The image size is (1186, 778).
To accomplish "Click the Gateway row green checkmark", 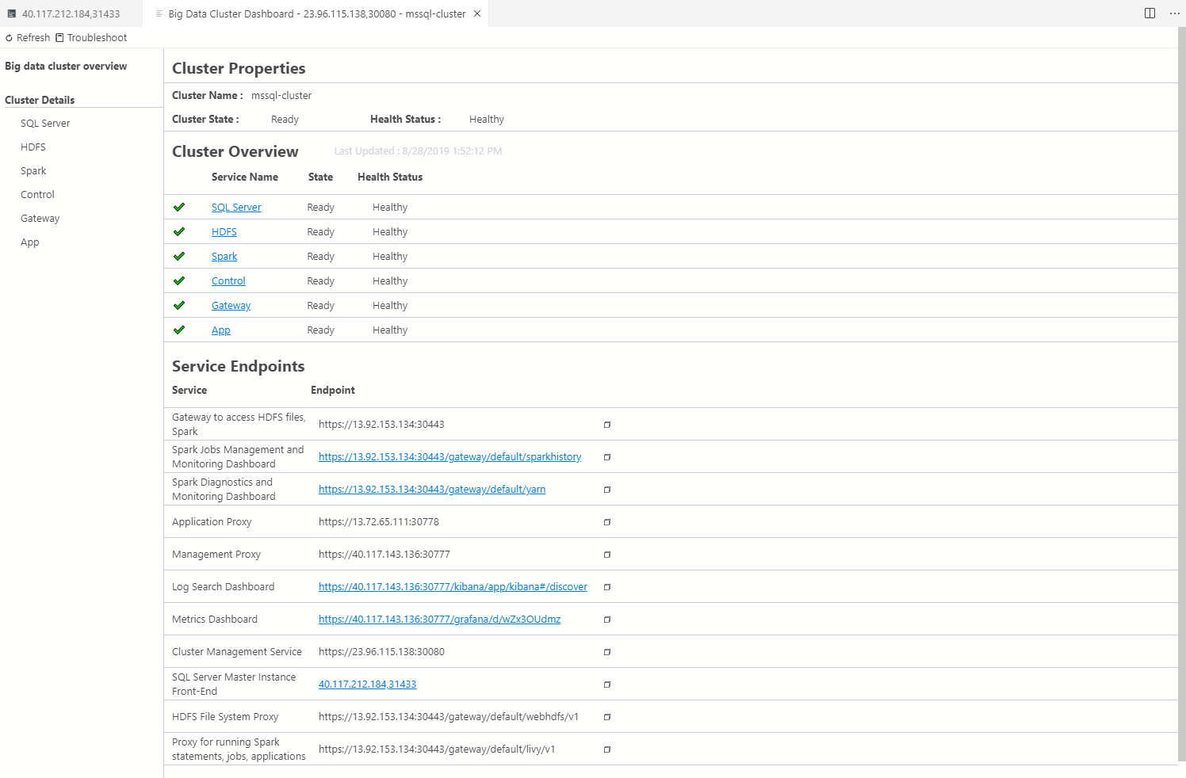I will coord(179,305).
